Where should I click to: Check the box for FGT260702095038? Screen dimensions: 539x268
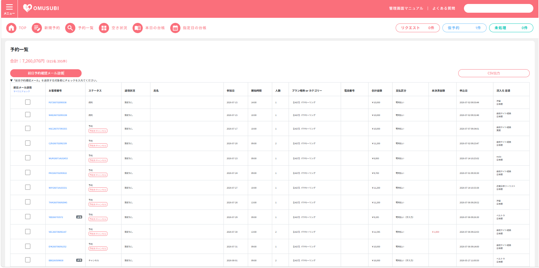[x=28, y=102]
